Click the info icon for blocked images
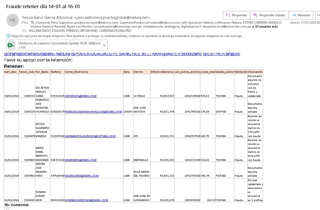The height and width of the screenshot is (210, 320). [x=8, y=36]
